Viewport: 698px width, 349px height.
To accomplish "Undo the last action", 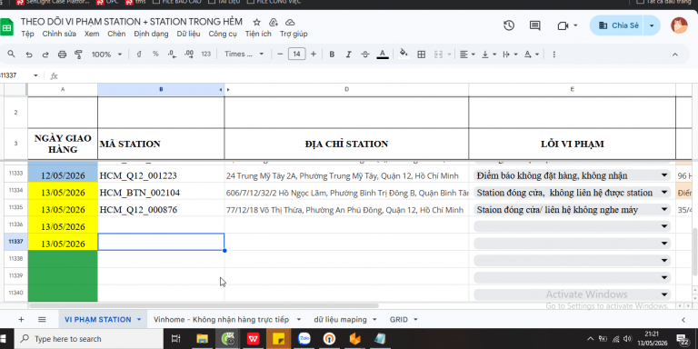I will tap(29, 55).
